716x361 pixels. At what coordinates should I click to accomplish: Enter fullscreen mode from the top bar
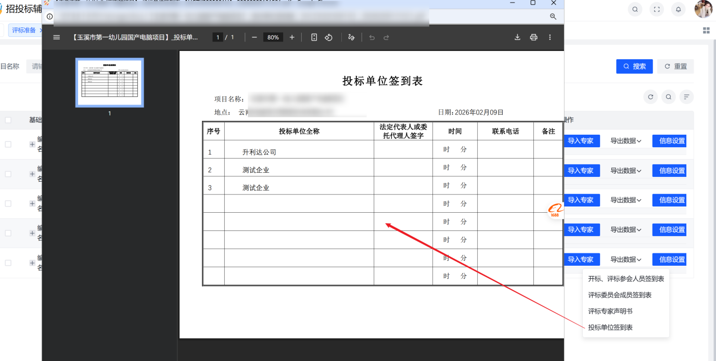[x=657, y=9]
